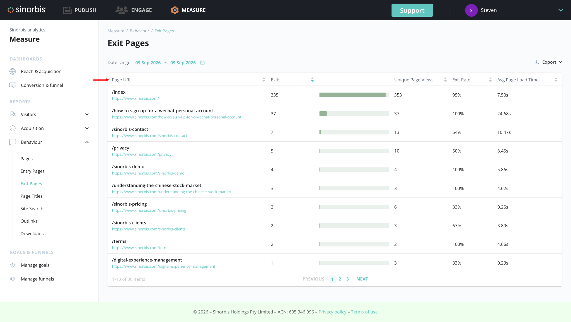
Task: Select page 1 in pagination
Action: [332, 279]
